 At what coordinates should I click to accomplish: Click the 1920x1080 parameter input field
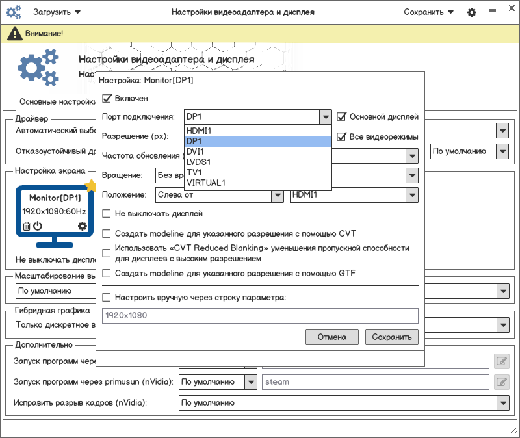point(260,316)
